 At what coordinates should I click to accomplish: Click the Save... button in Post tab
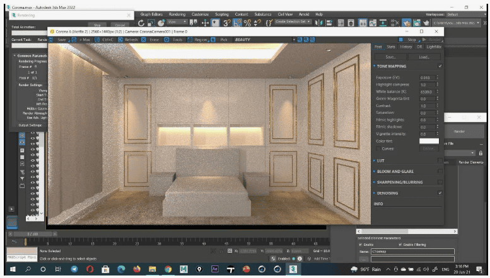point(390,57)
